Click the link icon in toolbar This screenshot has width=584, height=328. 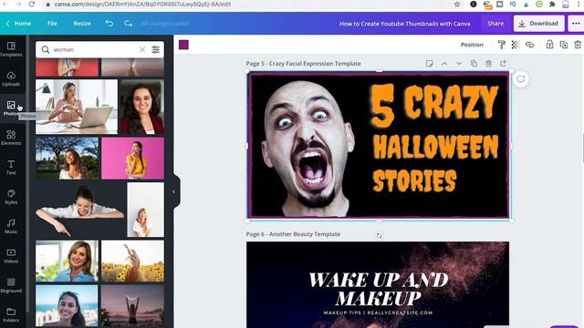(x=529, y=45)
